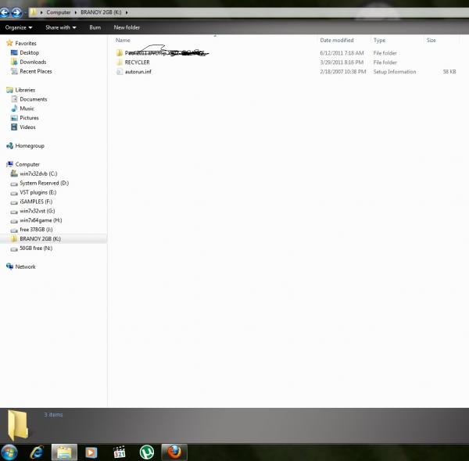The image size is (469, 461).
Task: Click the Back navigation arrow button
Action: [x=6, y=13]
